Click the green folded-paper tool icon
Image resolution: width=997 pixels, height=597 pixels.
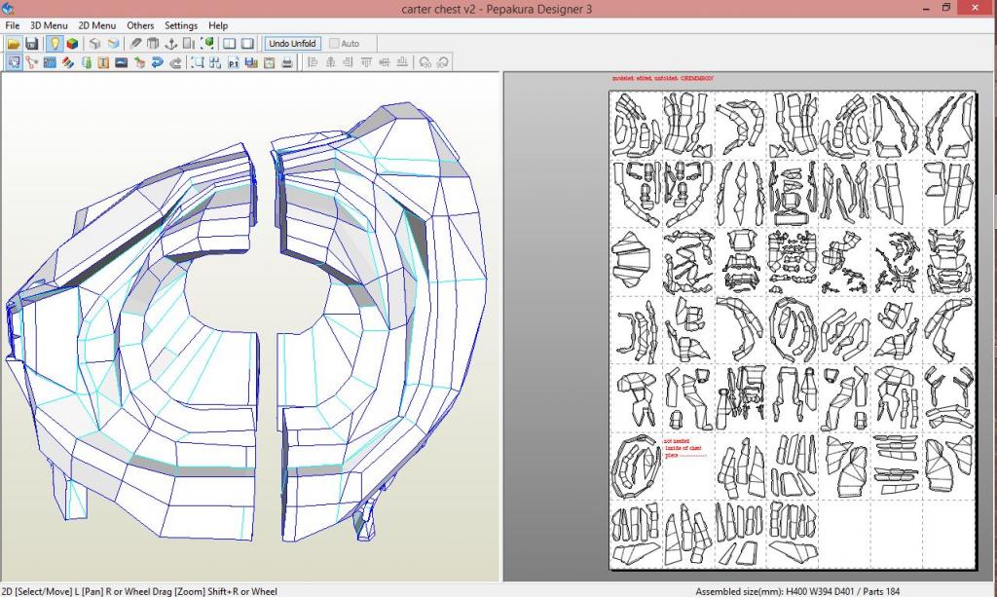point(86,62)
